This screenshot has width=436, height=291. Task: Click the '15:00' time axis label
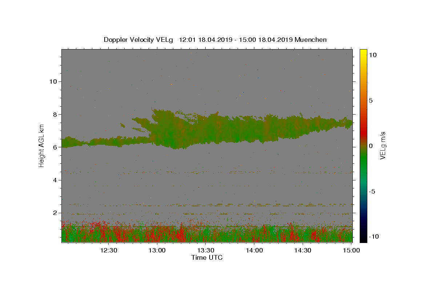tap(351, 250)
